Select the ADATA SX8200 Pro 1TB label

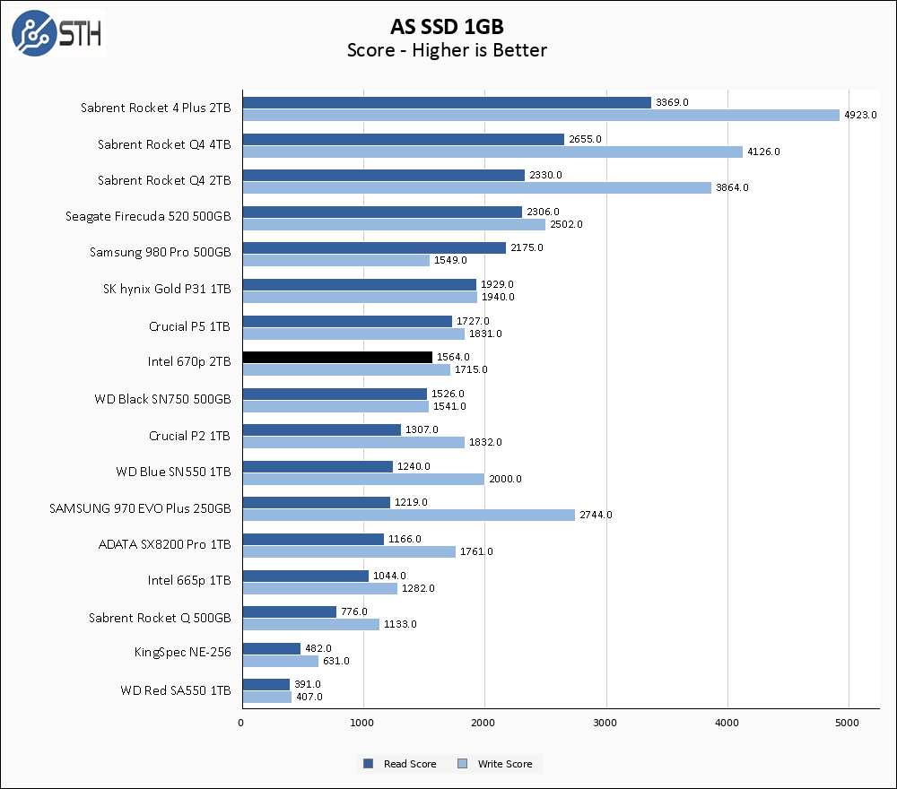165,545
